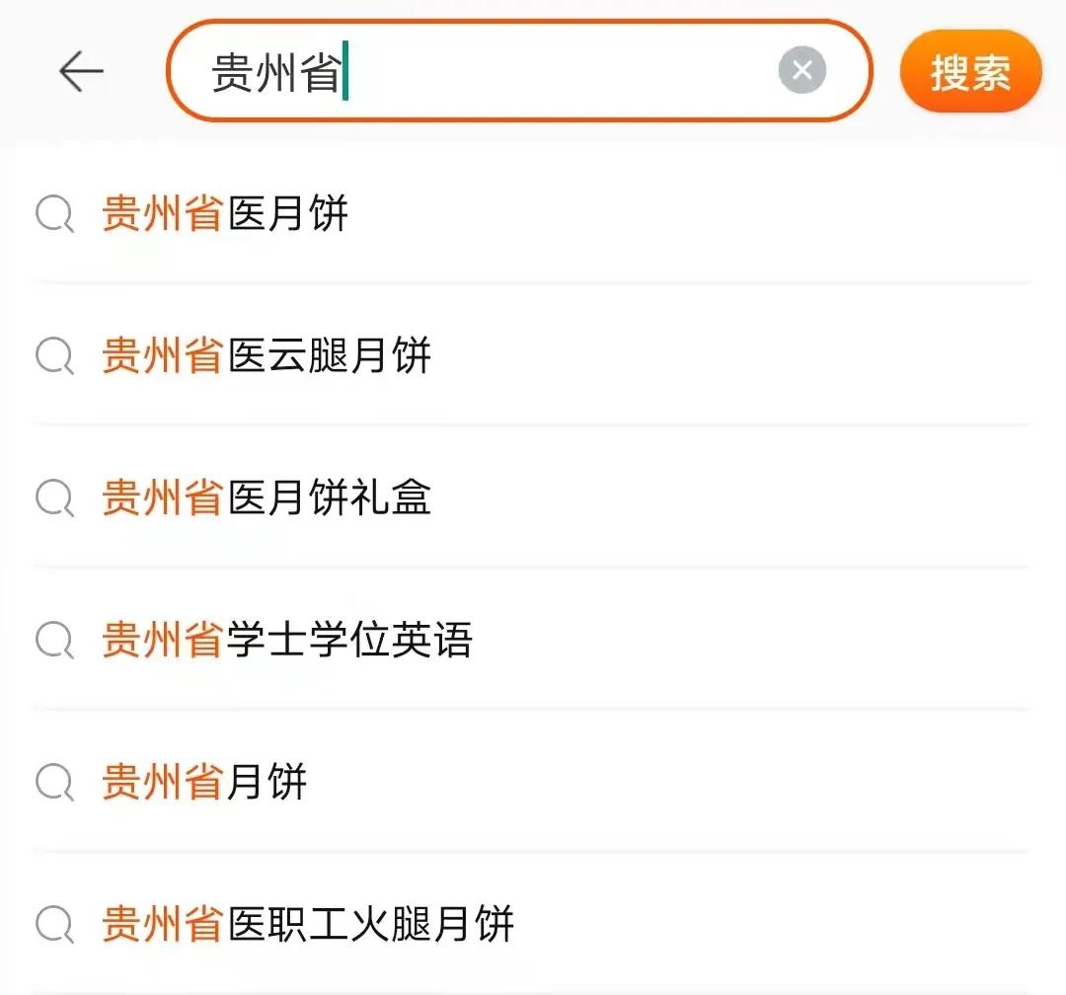Select the suggestion 贵州省医云腿月饼

[x=266, y=357]
